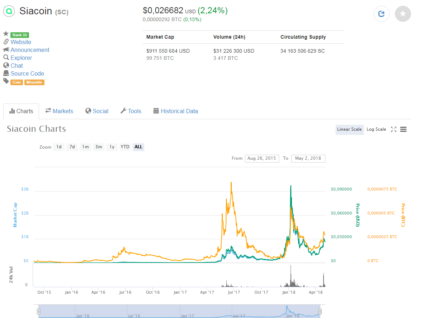Image resolution: width=429 pixels, height=318 pixels.
Task: Click the 99 751 BTC value
Action: (x=160, y=58)
